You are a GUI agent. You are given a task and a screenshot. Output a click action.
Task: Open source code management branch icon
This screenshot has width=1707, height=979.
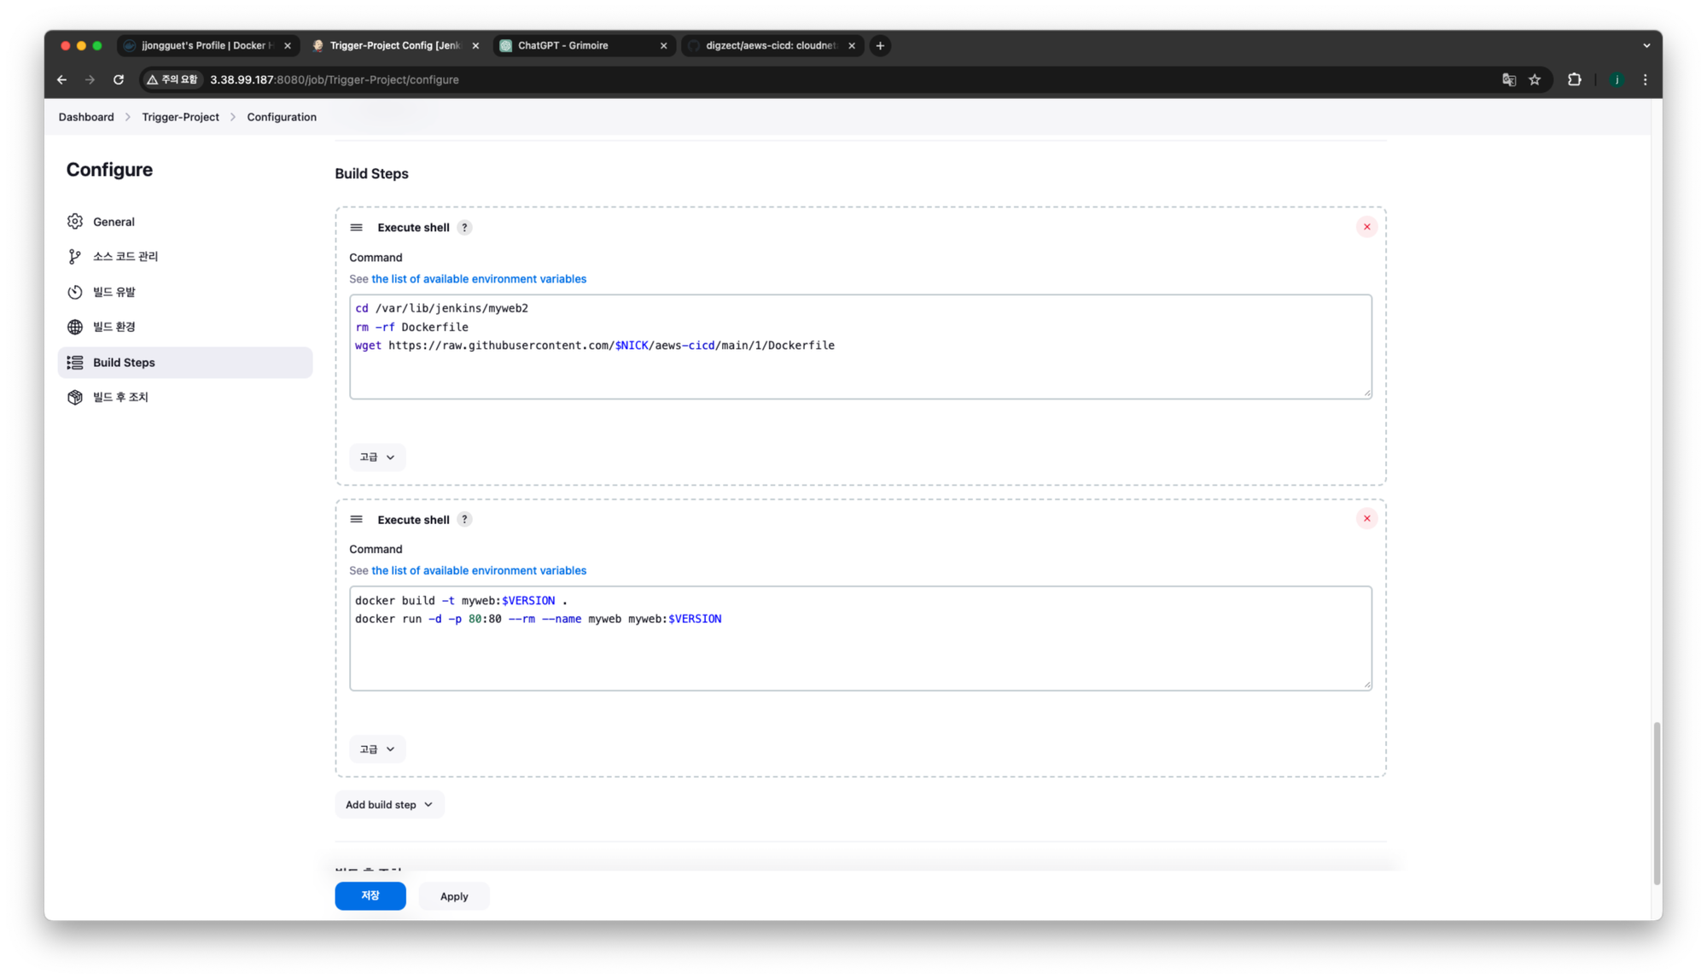coord(75,257)
